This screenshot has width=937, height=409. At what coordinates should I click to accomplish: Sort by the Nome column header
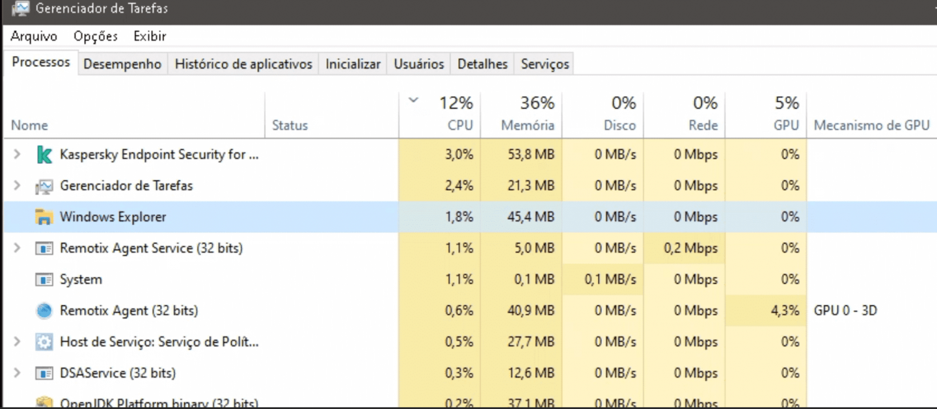point(29,125)
